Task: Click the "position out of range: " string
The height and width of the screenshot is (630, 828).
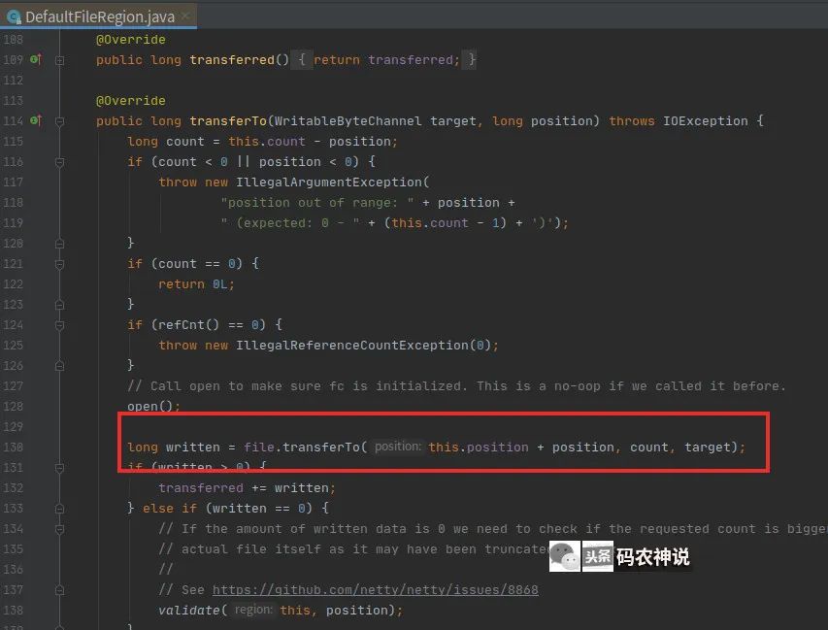Action: pos(317,203)
